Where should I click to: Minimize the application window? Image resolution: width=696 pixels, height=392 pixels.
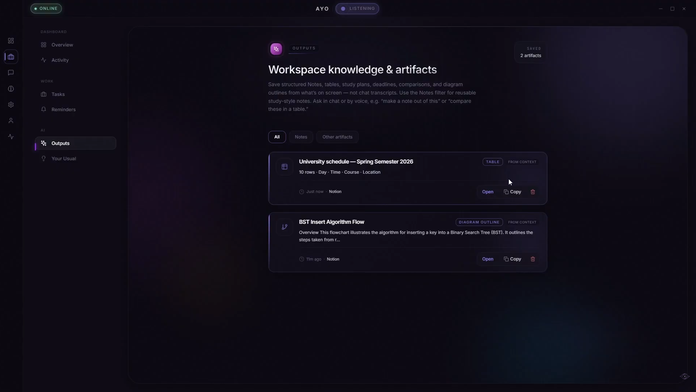tap(661, 9)
